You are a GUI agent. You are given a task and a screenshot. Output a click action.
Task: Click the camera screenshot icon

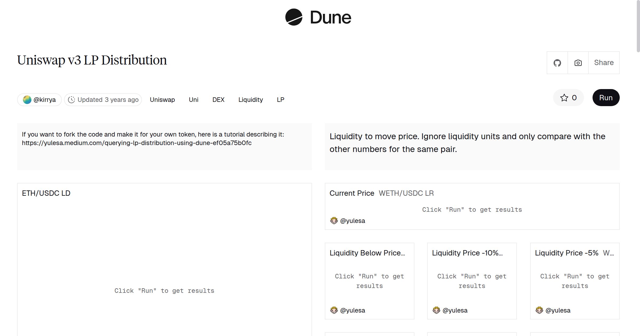click(578, 62)
